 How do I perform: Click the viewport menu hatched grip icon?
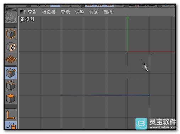[x=22, y=12]
